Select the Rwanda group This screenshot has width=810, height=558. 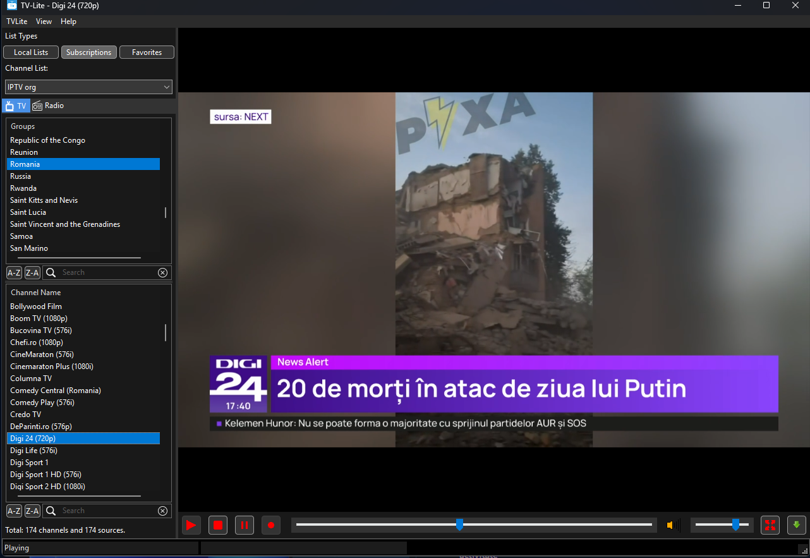pos(83,188)
